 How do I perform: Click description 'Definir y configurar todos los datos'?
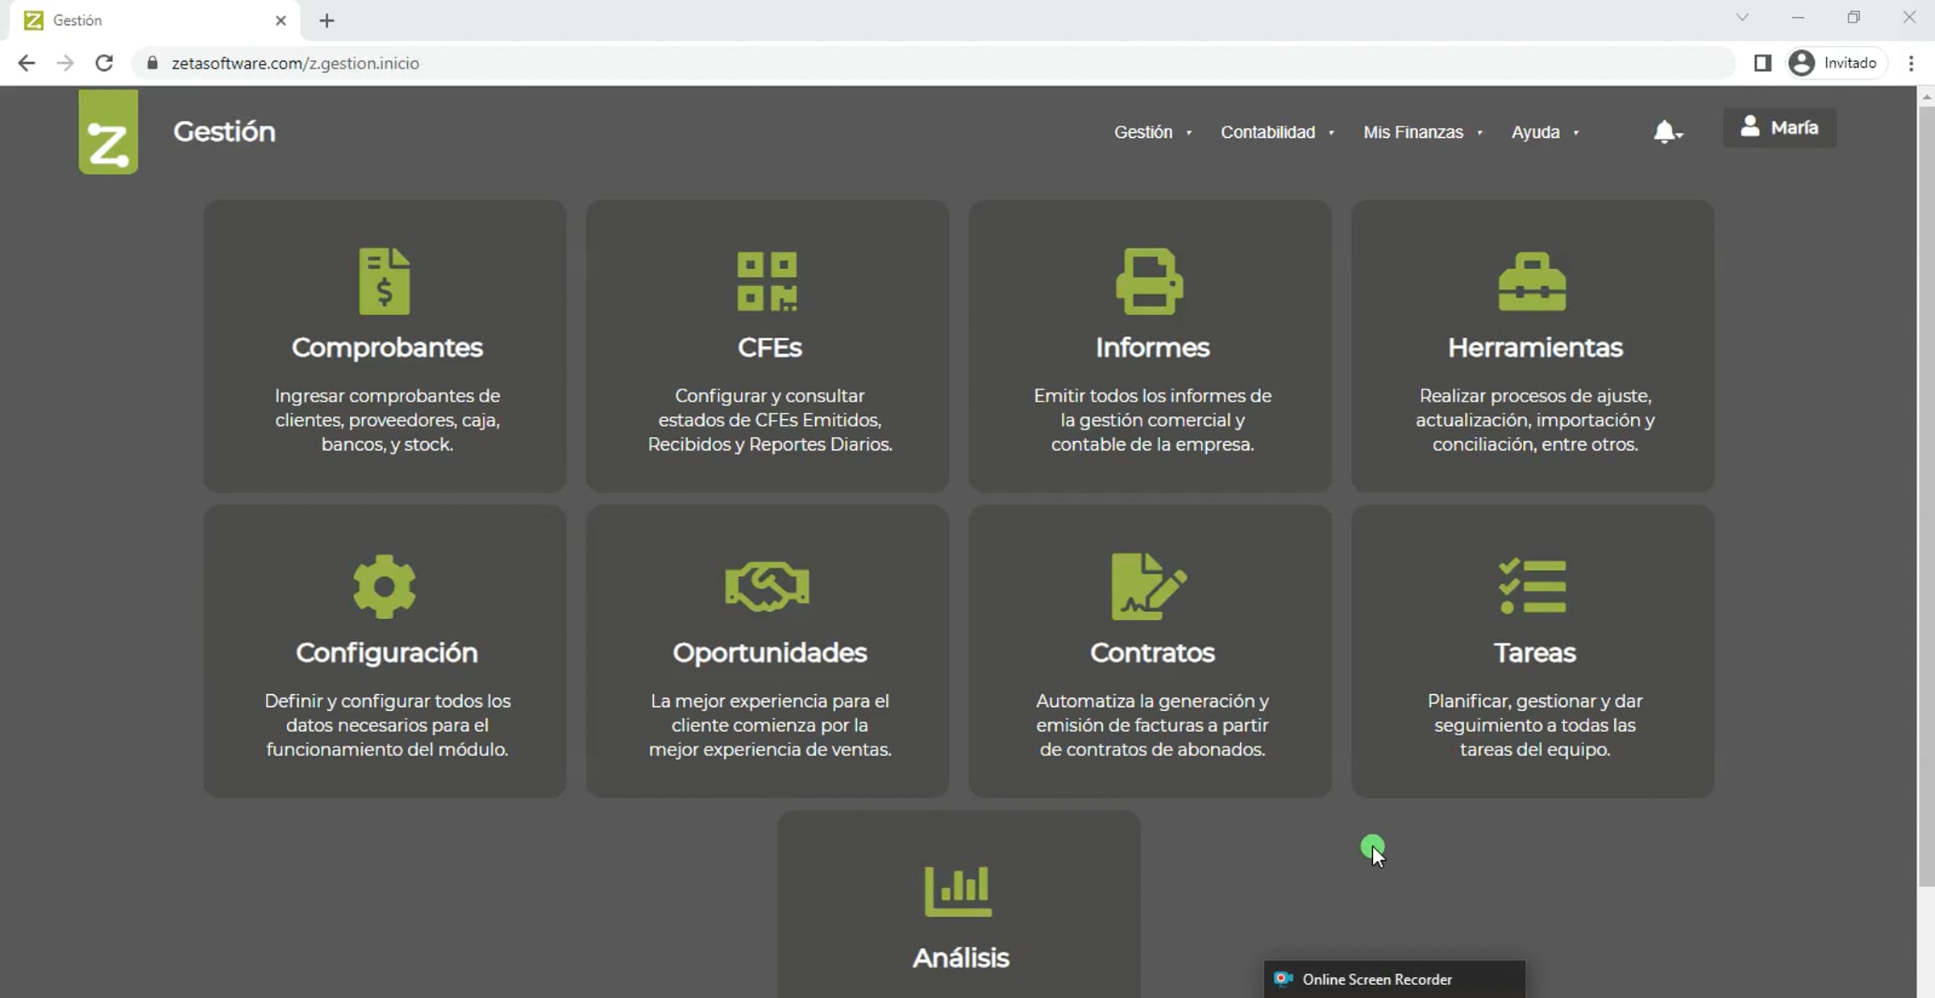[x=387, y=725]
